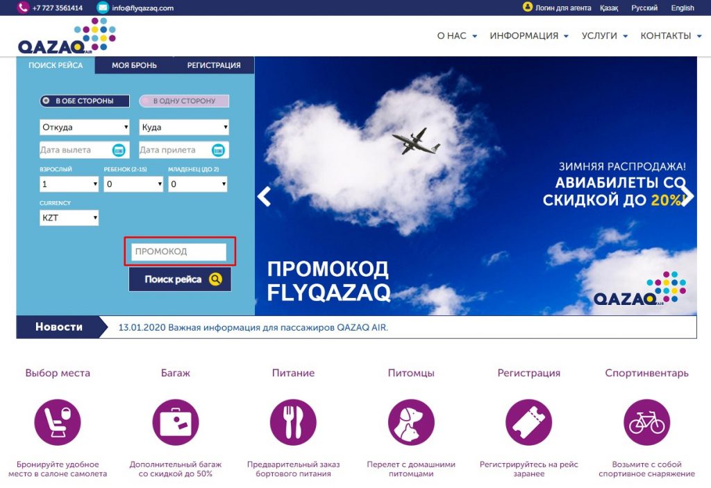
Task: Select the В ОБЕ СТОРОНЫ trip option
Action: point(86,100)
